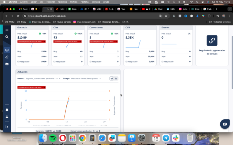
Task: Open the link tracking icon in sidebar
Action: point(7,57)
